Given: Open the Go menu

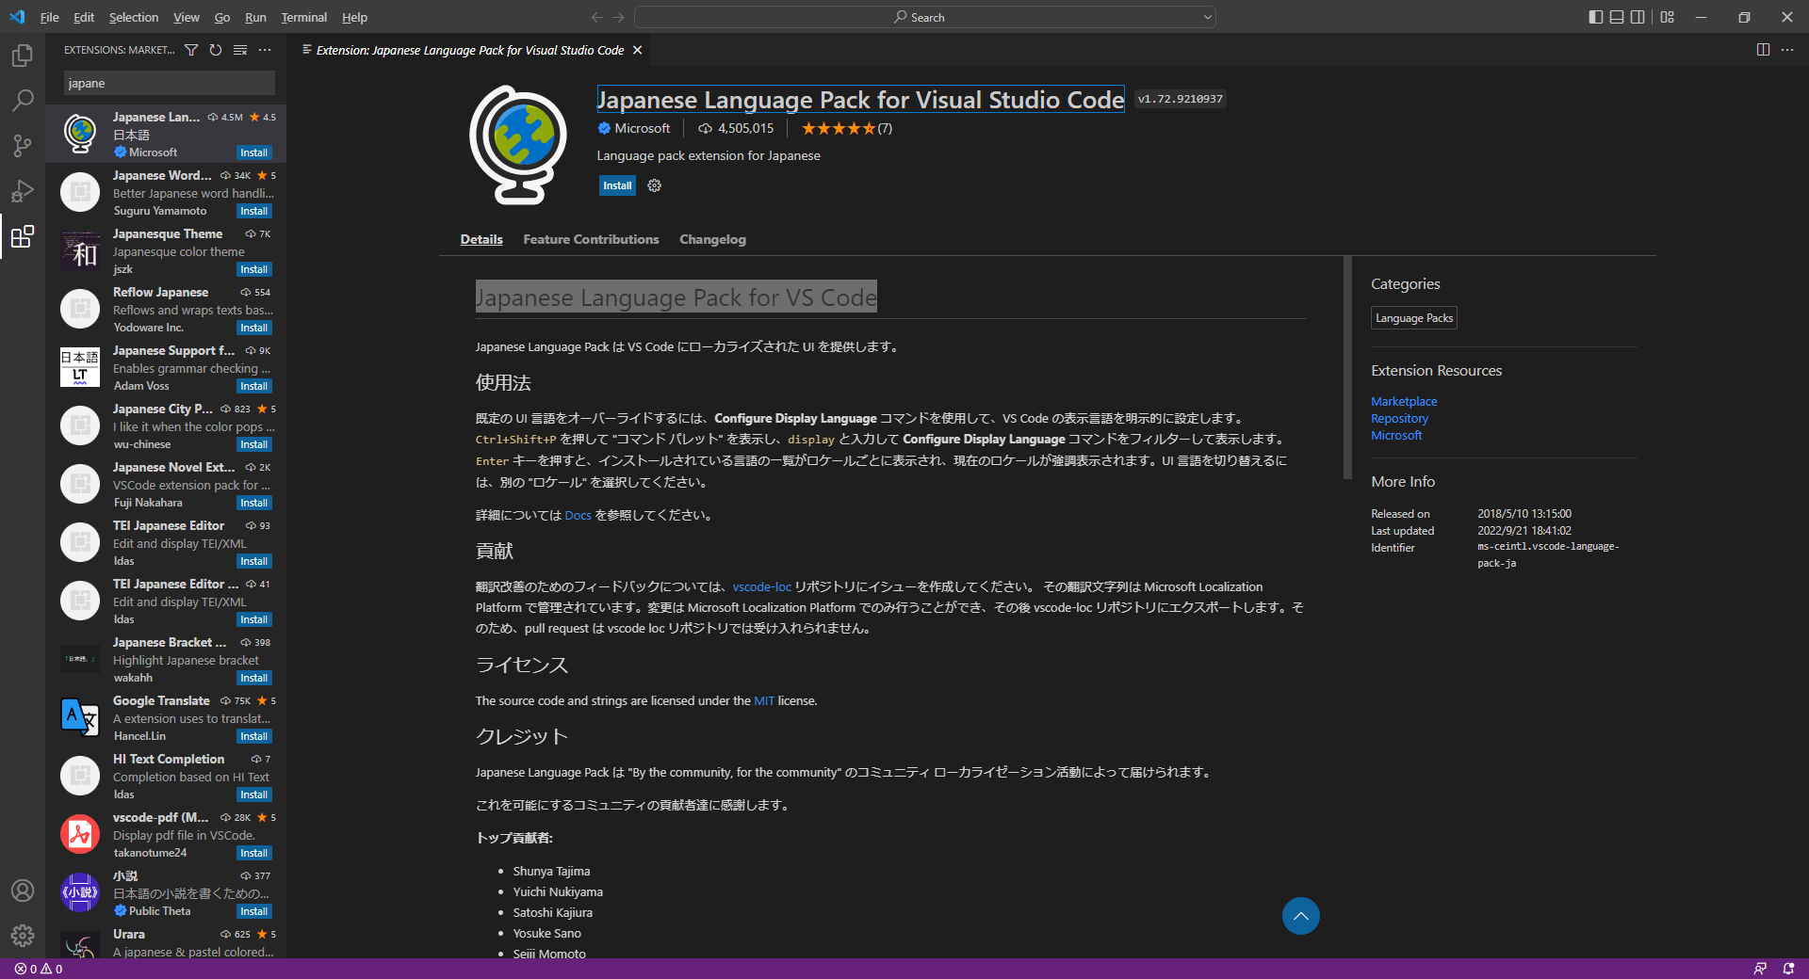Looking at the screenshot, I should click(222, 17).
